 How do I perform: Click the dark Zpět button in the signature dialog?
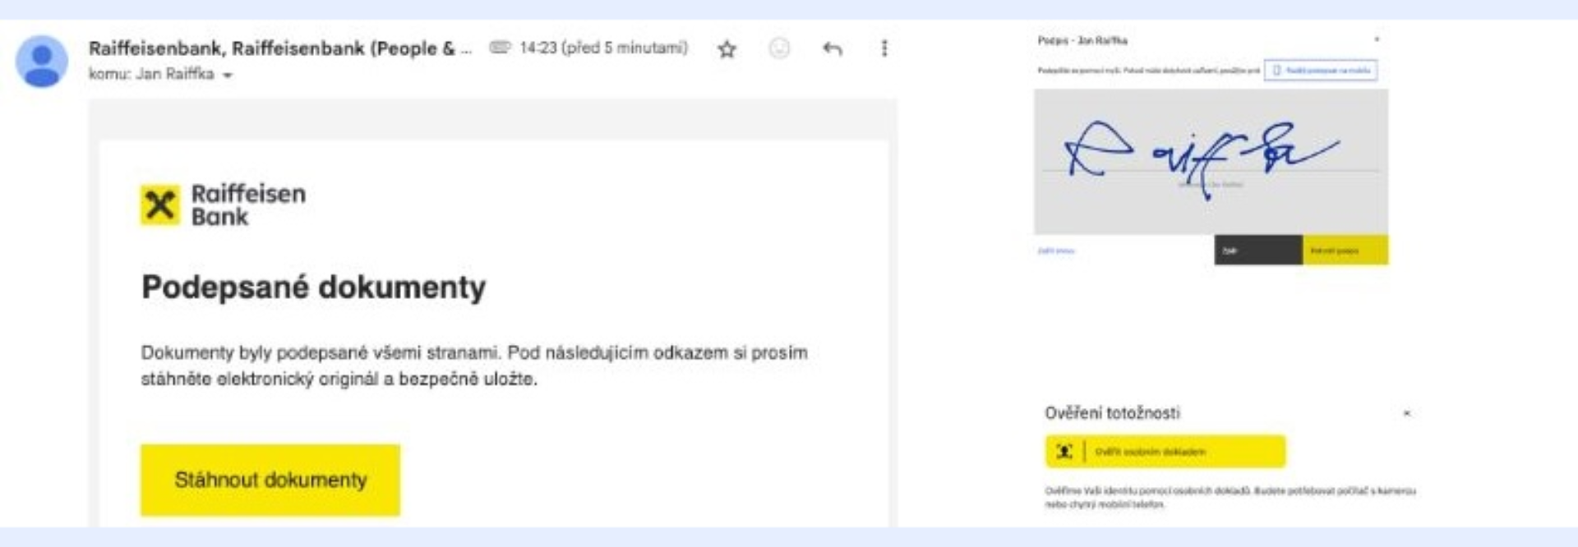(1258, 251)
